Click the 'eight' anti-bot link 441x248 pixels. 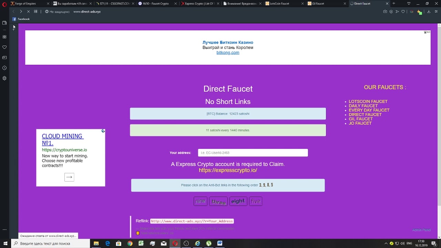[238, 201]
